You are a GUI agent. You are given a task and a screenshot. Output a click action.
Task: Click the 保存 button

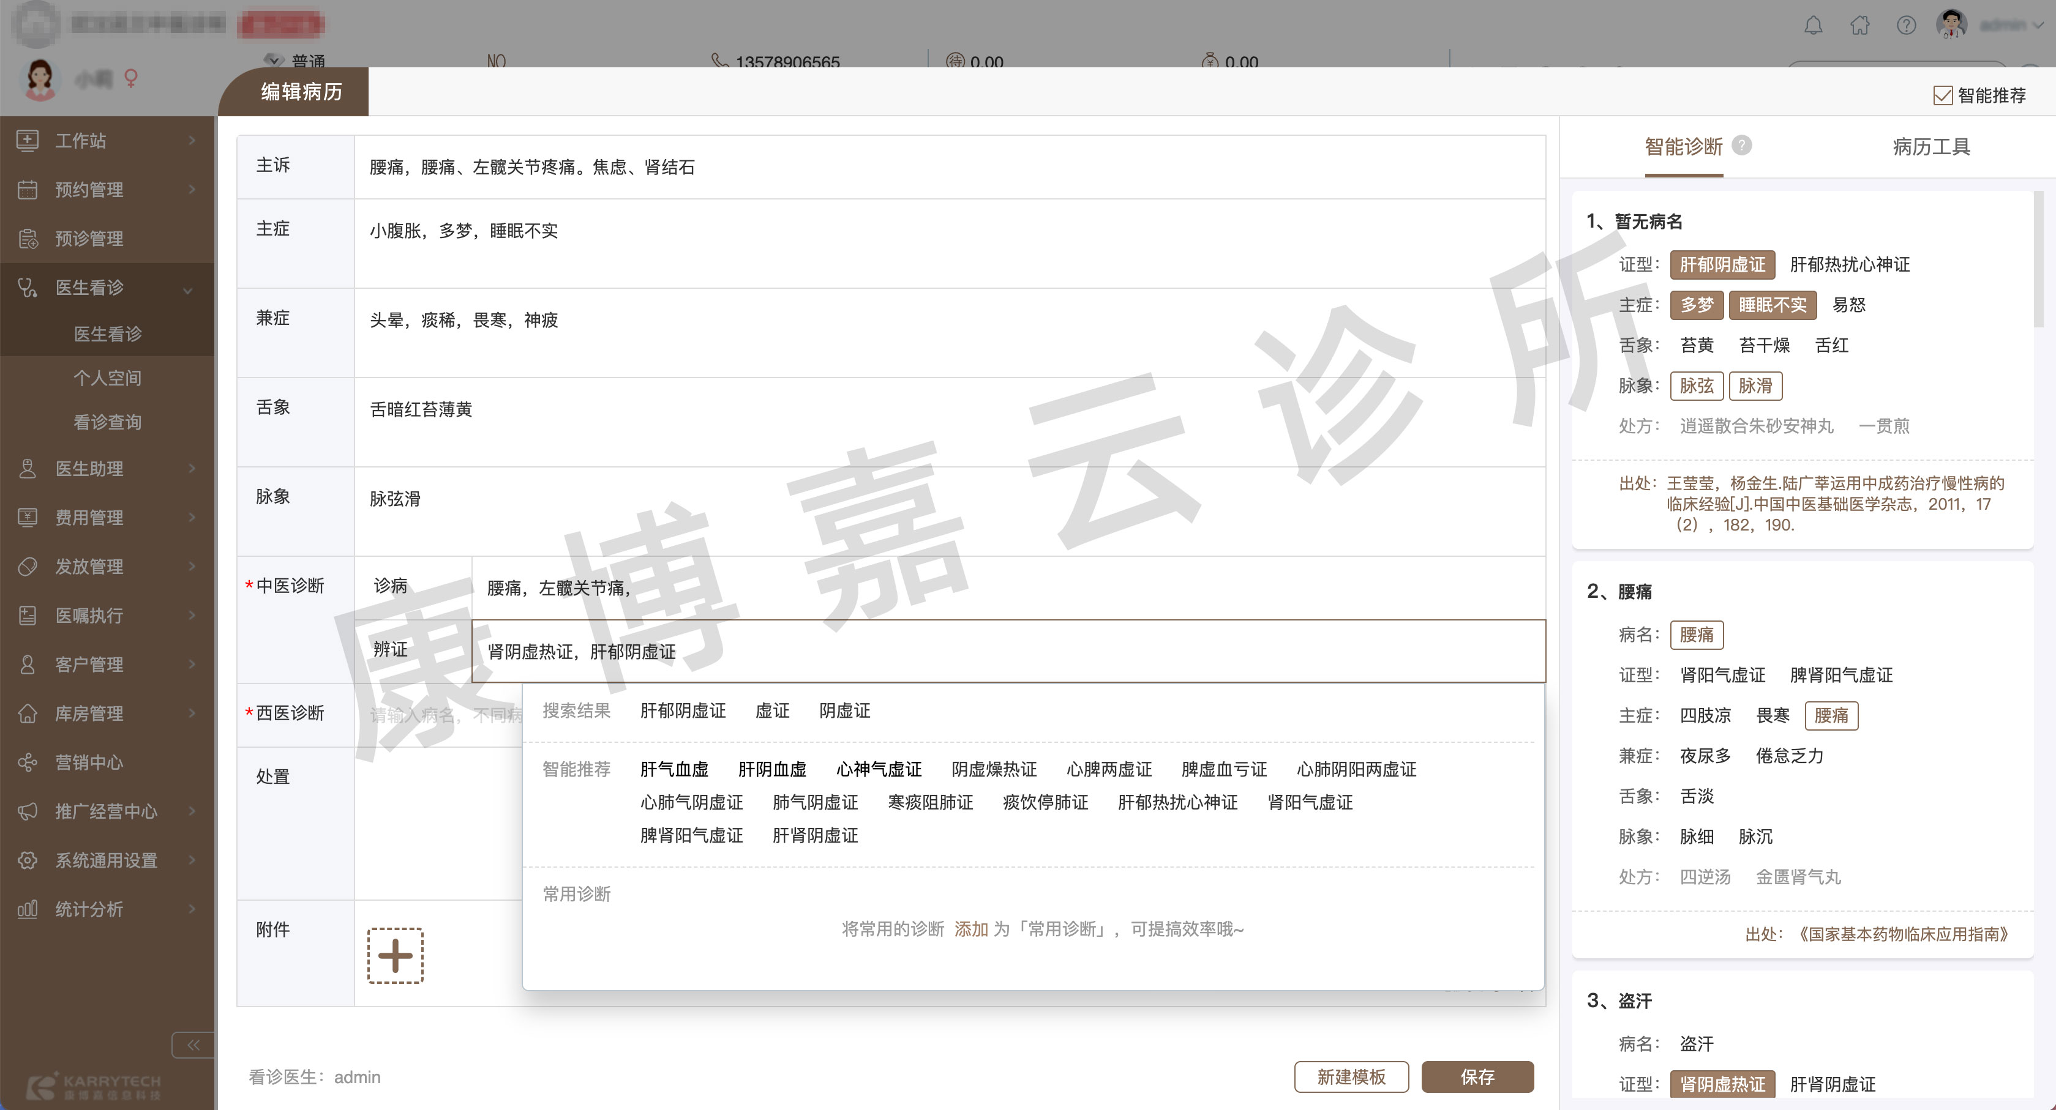(x=1477, y=1076)
